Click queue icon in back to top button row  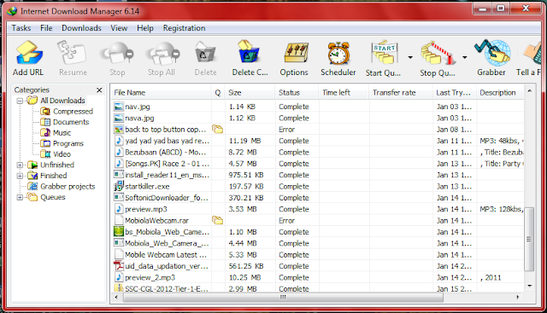coord(217,130)
